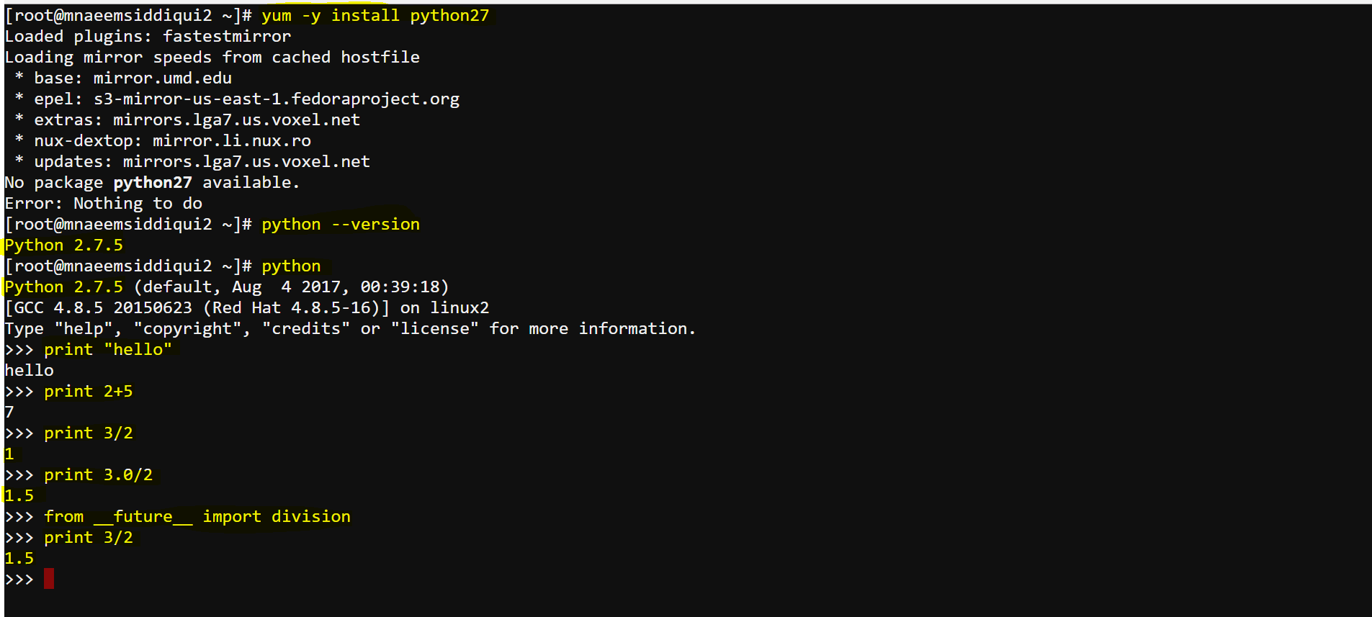The height and width of the screenshot is (617, 1372).
Task: Click the nux-dextop mirror.li.nux.ro hostname
Action: pos(232,140)
